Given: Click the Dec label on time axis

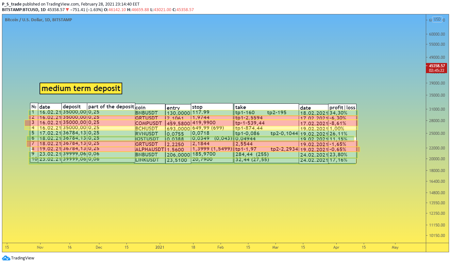Looking at the screenshot, I should pyautogui.click(x=99, y=247).
